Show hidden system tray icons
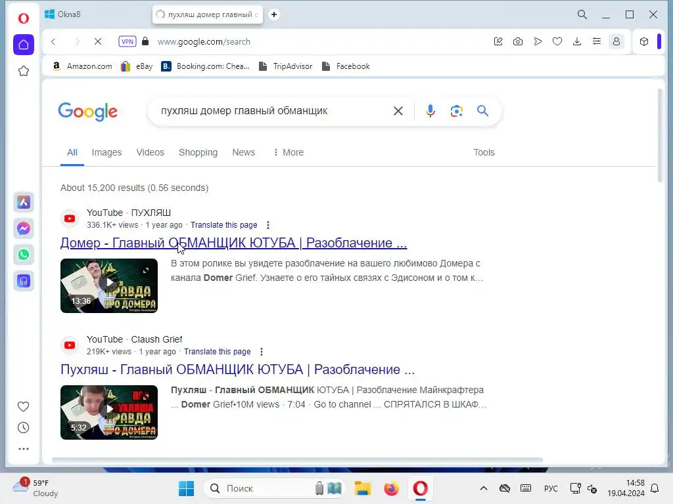Screen dimensions: 673x504 pos(483,488)
